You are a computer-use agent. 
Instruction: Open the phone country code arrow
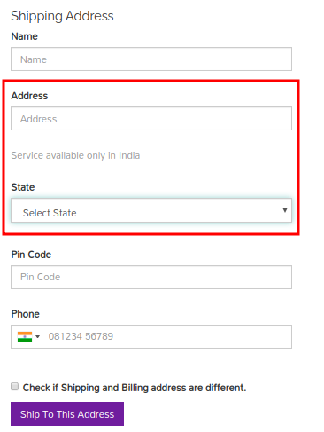37,336
